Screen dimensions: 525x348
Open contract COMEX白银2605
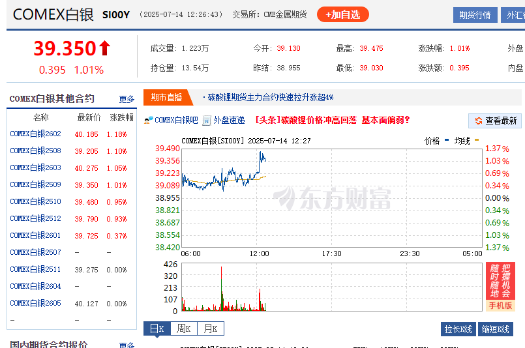[35, 303]
